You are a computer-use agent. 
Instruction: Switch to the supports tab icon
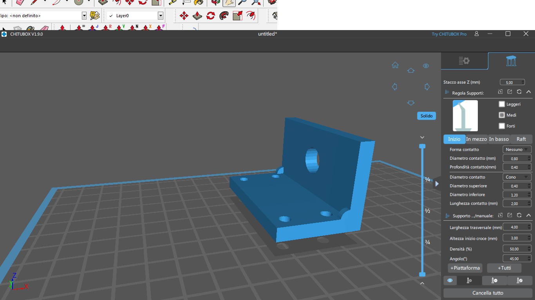pos(511,61)
